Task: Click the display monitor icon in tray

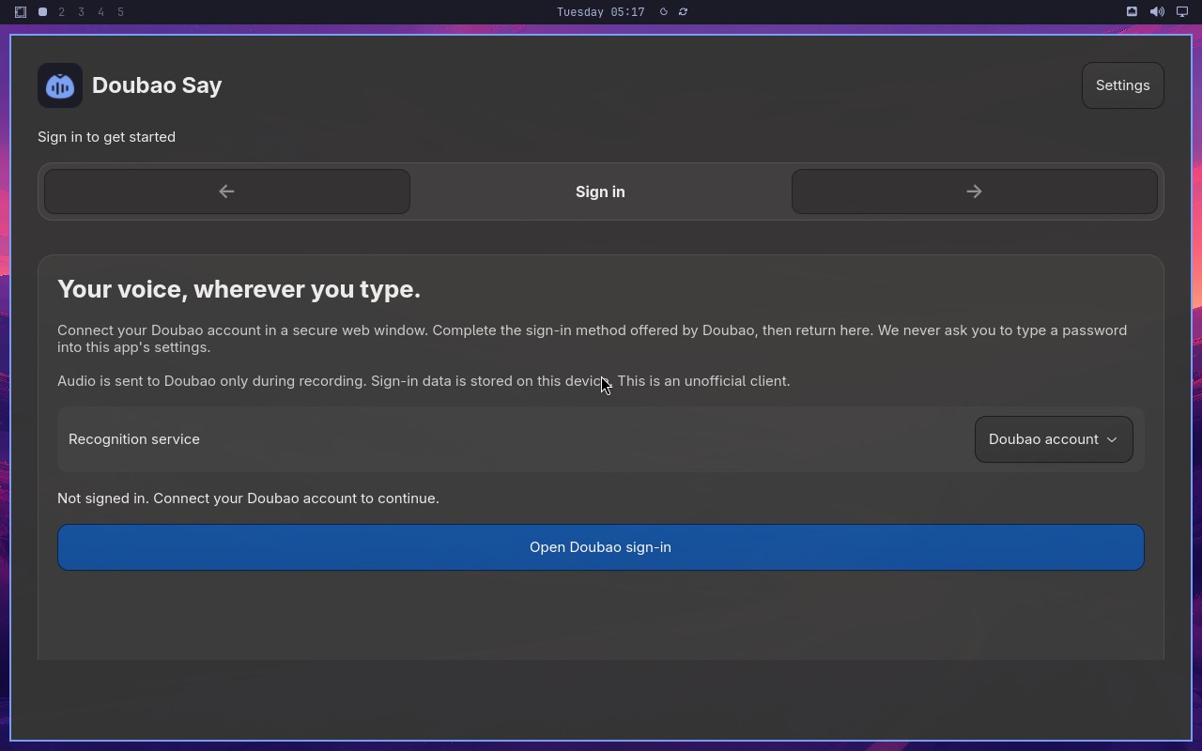Action: [x=1182, y=12]
